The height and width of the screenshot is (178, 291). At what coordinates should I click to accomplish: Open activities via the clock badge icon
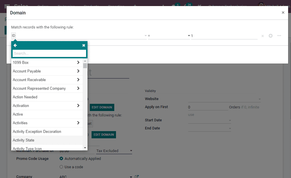point(186,5)
